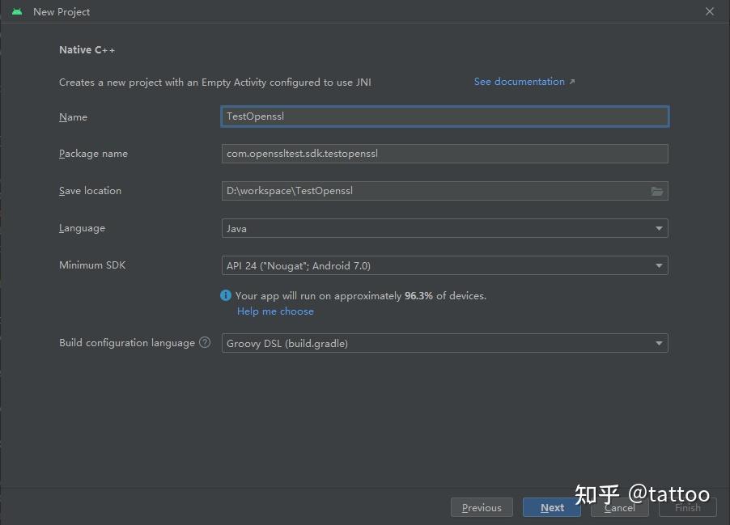Click the New Project window title
The image size is (730, 525).
click(62, 12)
